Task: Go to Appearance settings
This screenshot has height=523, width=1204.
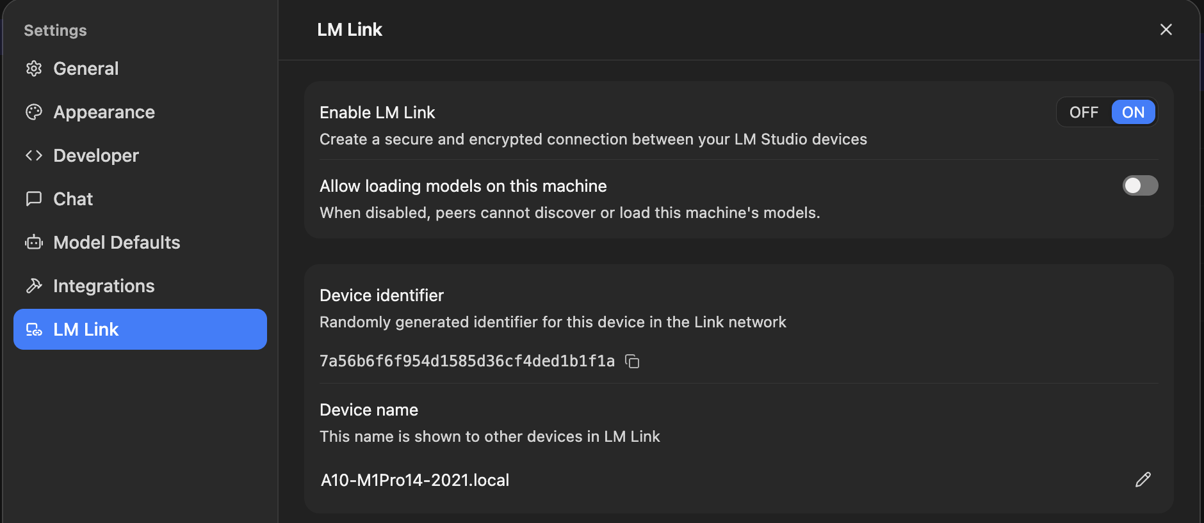Action: (104, 112)
